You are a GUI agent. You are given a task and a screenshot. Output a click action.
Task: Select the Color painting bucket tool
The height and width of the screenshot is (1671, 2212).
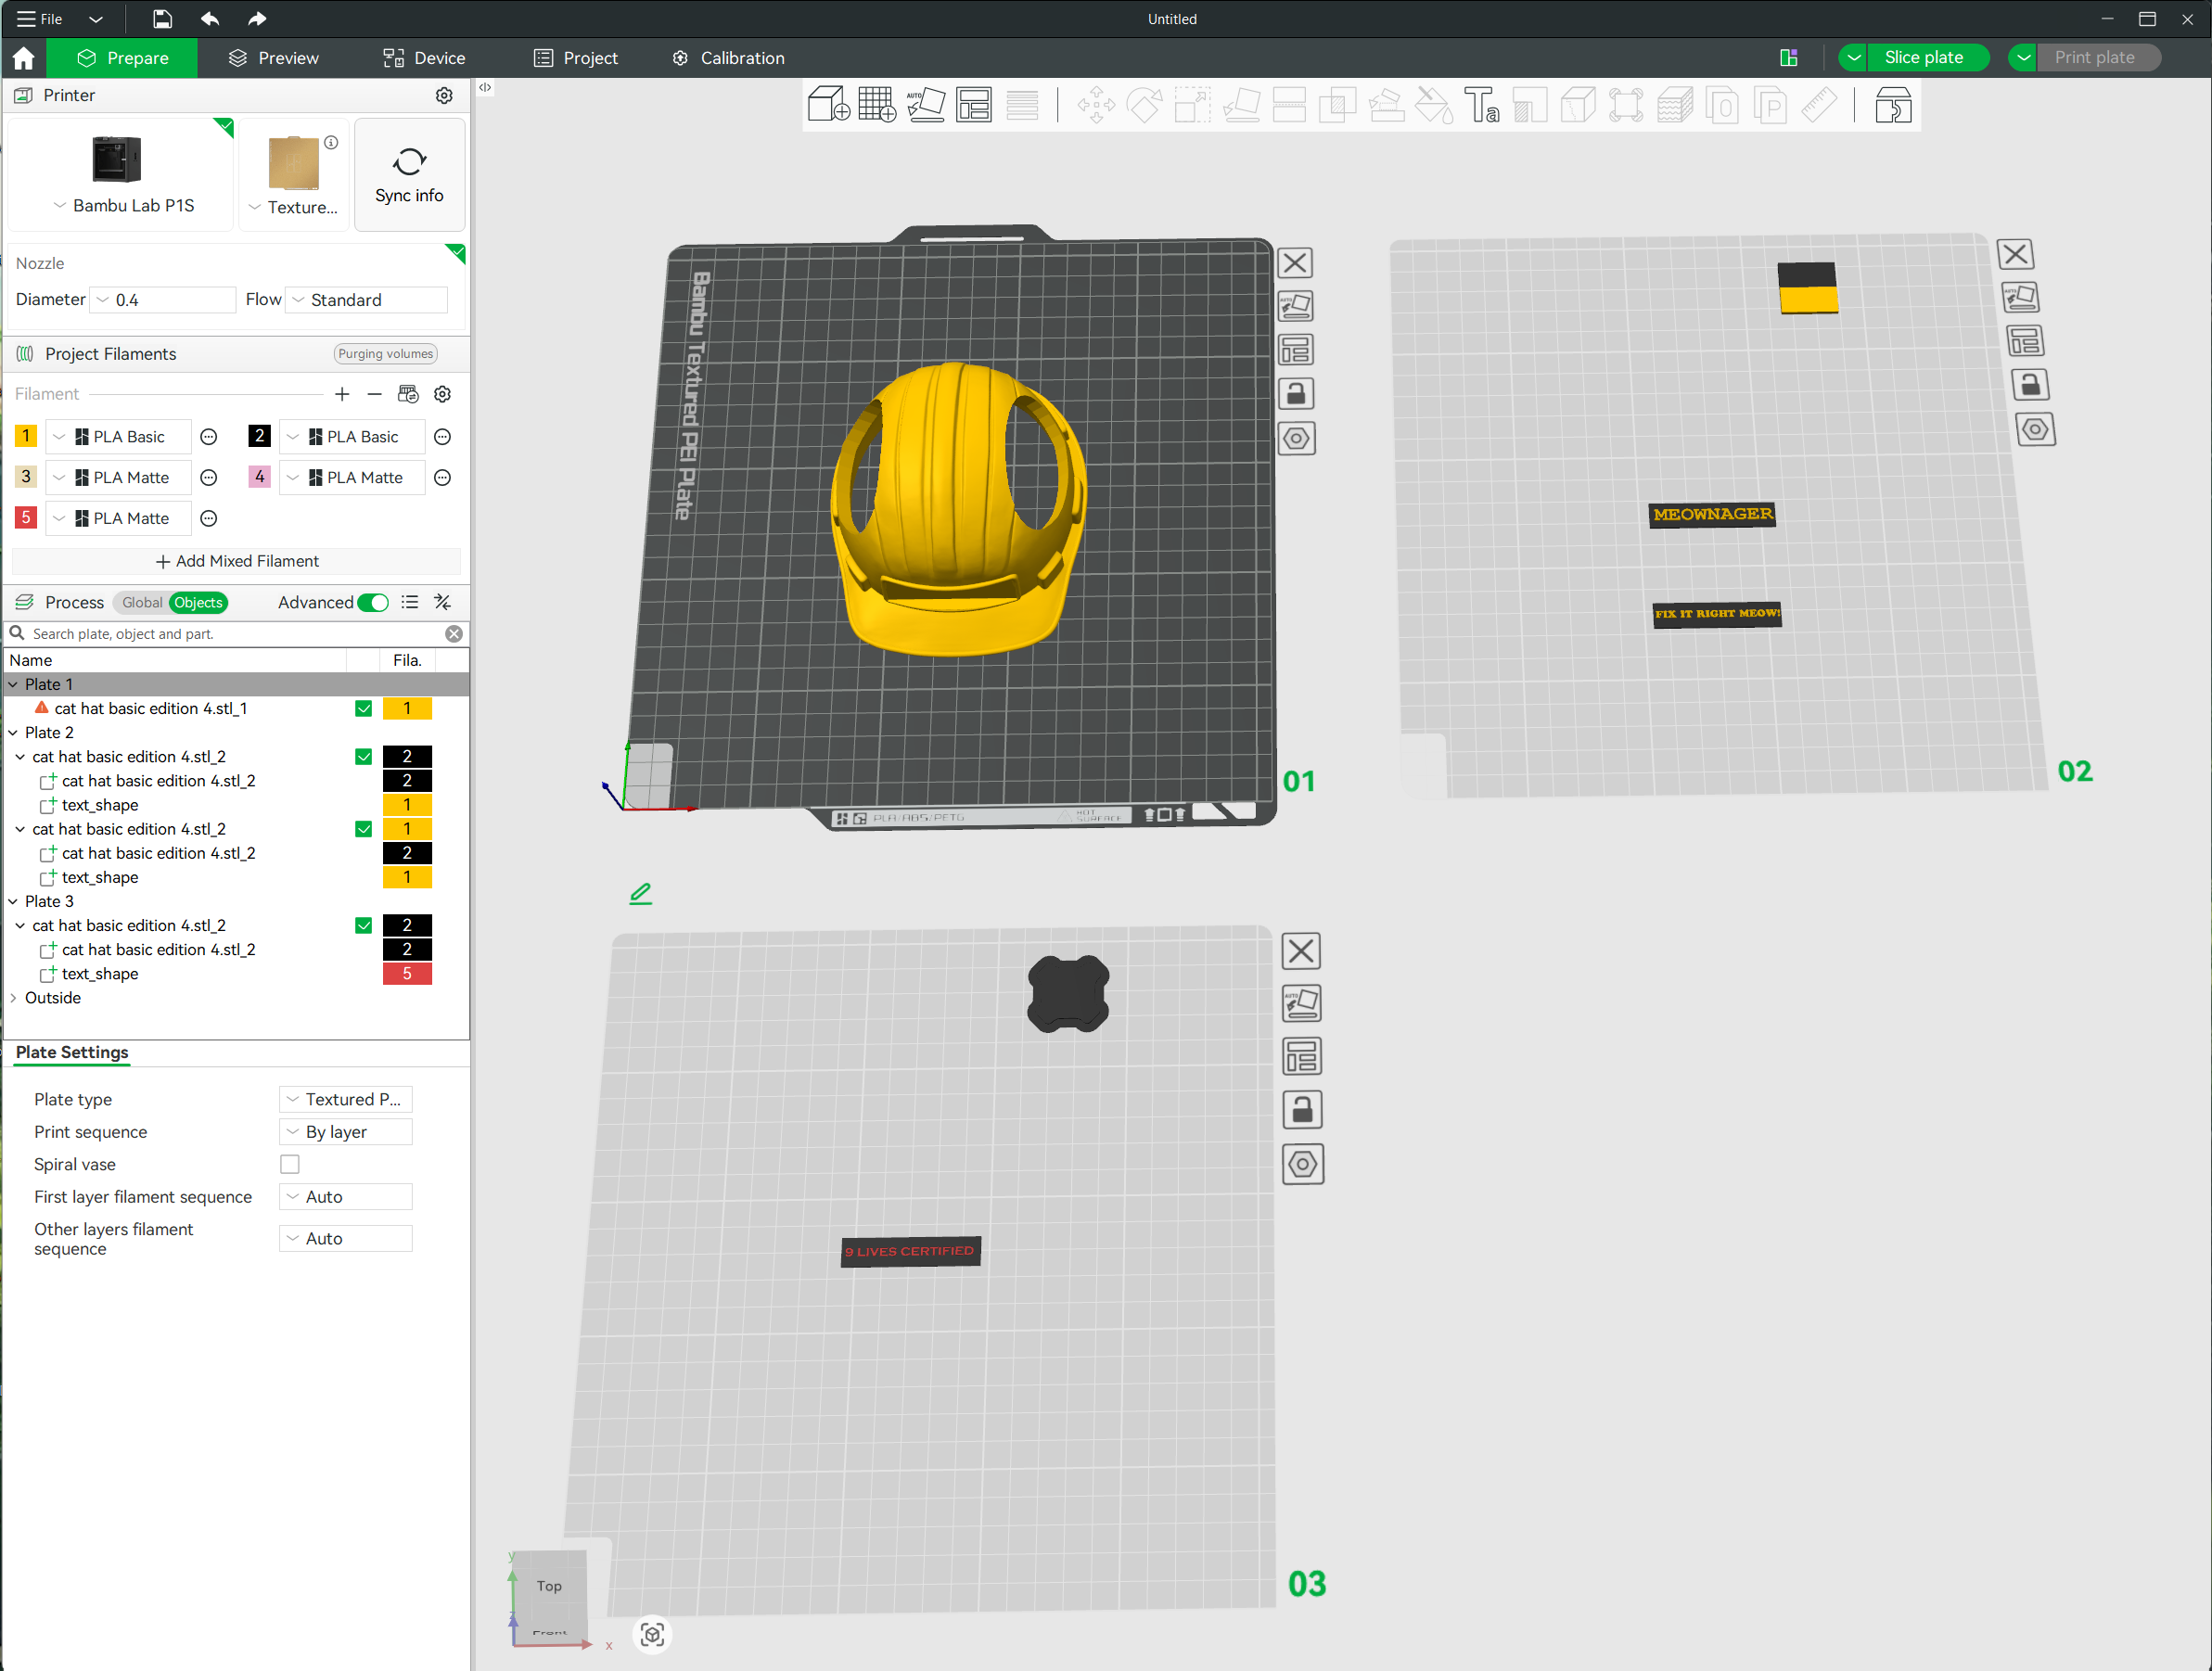click(1434, 105)
